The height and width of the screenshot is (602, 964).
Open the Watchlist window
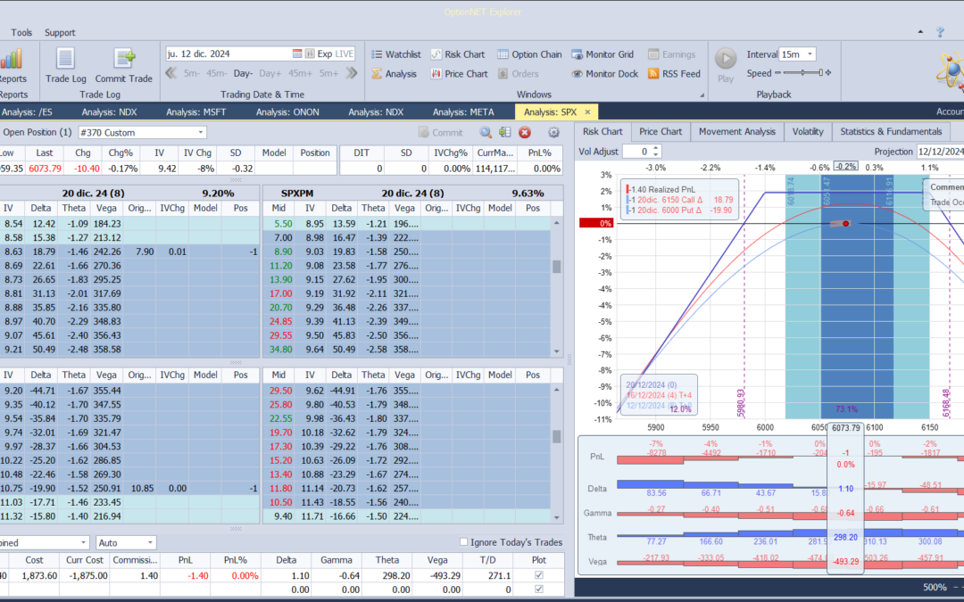[396, 54]
